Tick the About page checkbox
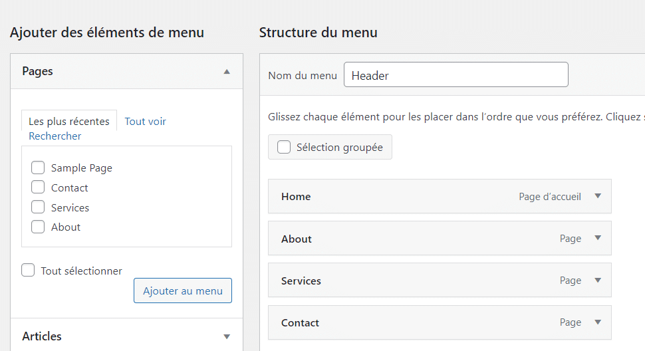 pos(38,227)
